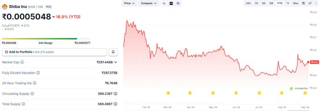Click the chain link share icon
Screen dimensions: 321x111
point(310,3)
